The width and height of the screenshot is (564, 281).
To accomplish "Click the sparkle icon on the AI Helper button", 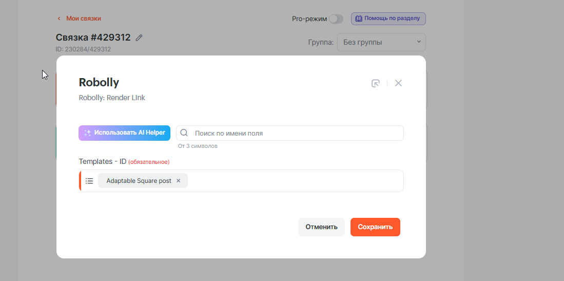I will (x=87, y=133).
